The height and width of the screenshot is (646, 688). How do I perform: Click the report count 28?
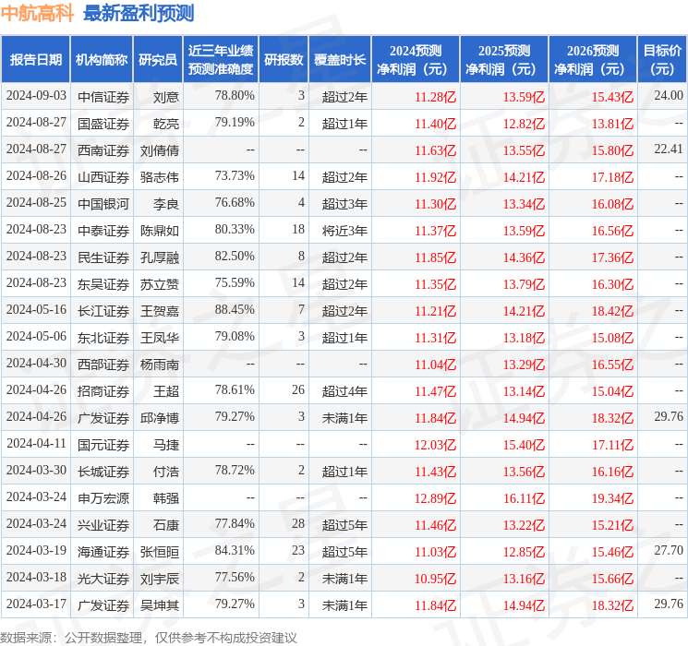298,523
